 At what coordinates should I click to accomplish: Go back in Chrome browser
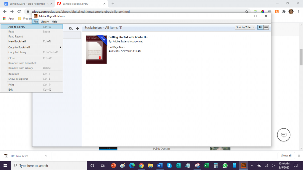pos(5,12)
